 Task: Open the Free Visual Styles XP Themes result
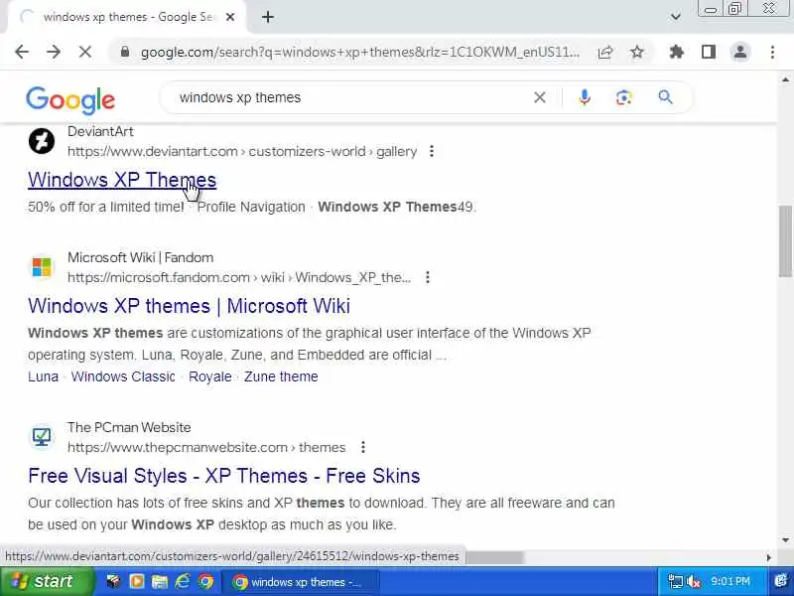click(224, 476)
